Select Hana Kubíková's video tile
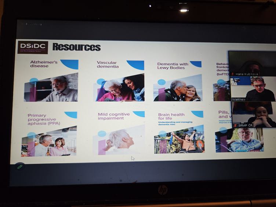 pyautogui.click(x=253, y=63)
